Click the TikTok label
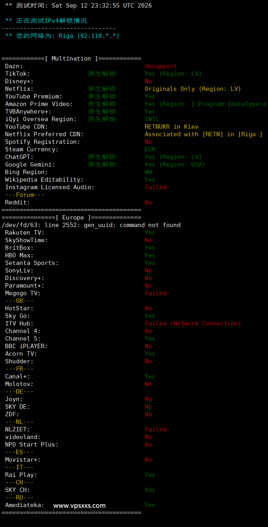This screenshot has width=268, height=527. [17, 74]
